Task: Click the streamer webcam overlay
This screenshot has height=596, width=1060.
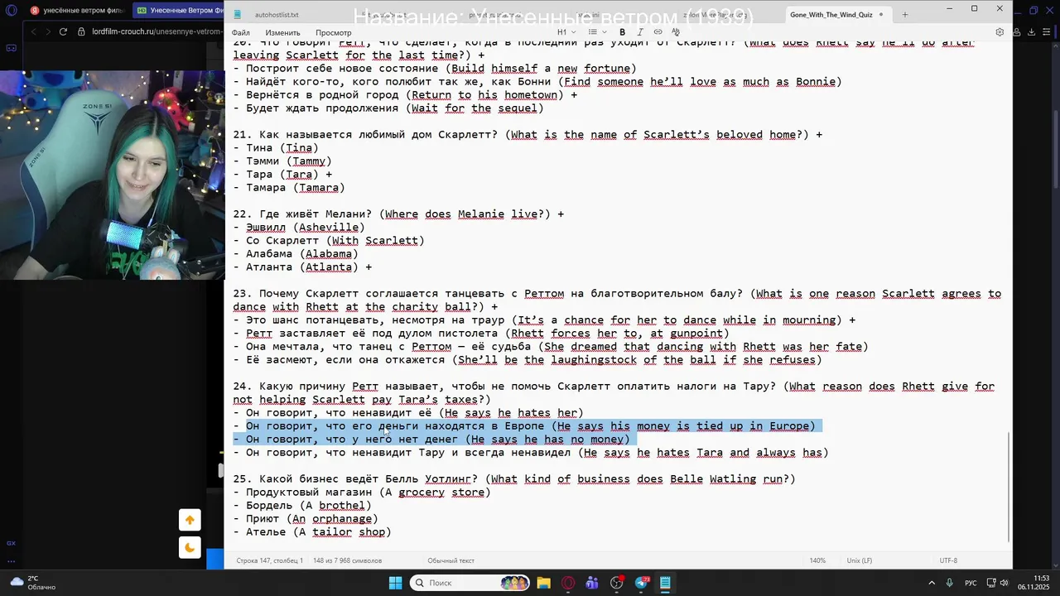Action: [112, 175]
